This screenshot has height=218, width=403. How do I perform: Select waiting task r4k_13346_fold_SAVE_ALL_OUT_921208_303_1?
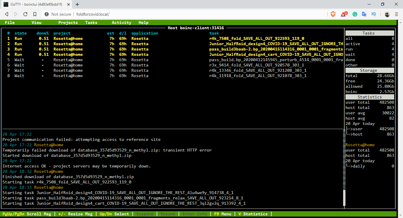[173, 70]
